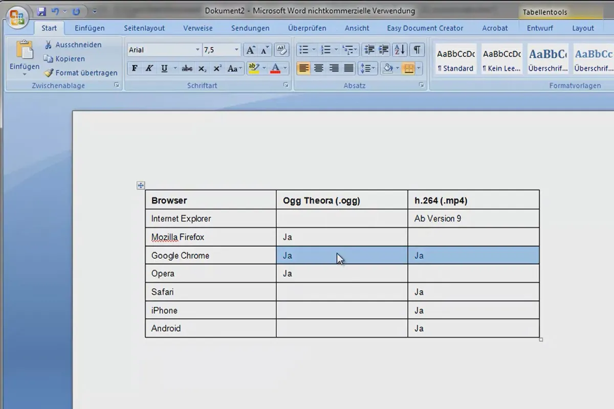This screenshot has height=409, width=614.
Task: Show paragraph marks (¶)
Action: 417,50
